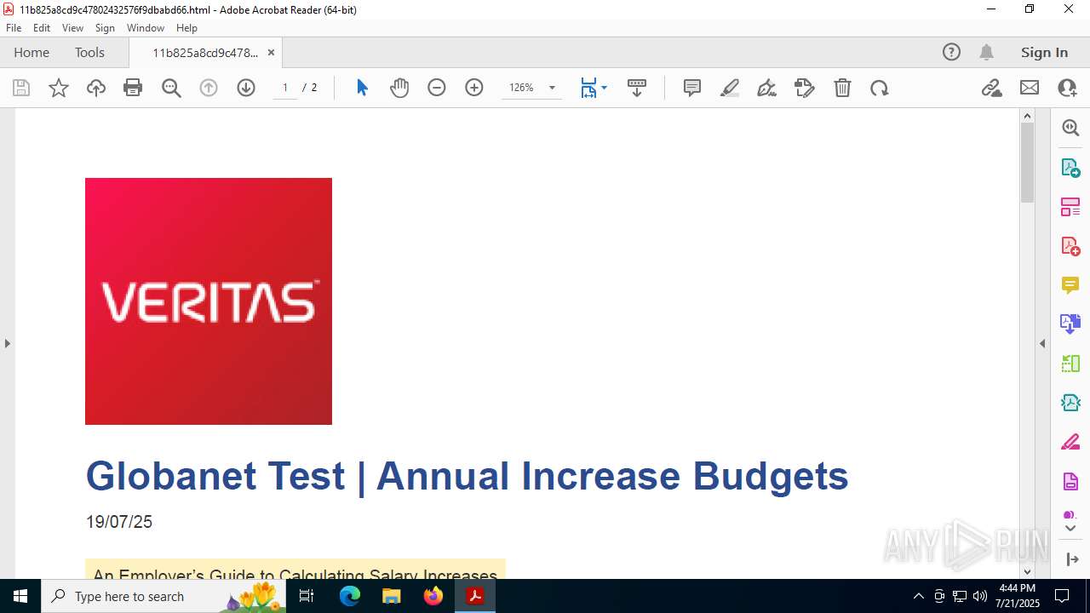Image resolution: width=1090 pixels, height=613 pixels.
Task: Add a sticky note comment
Action: pos(692,88)
